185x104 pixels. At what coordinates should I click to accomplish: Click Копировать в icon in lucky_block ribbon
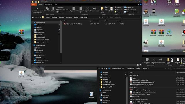click(x=81, y=8)
